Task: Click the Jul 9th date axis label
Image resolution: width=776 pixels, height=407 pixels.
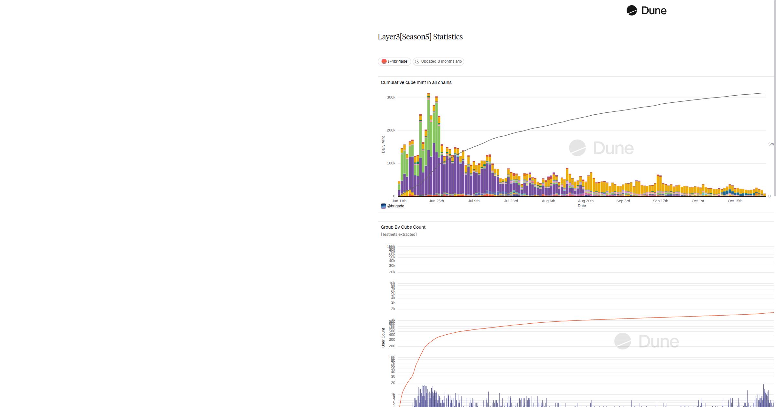Action: (x=474, y=201)
